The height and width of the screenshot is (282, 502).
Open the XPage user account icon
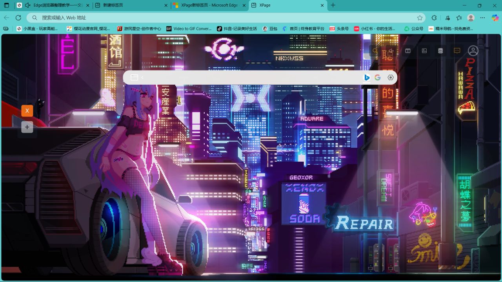pyautogui.click(x=473, y=51)
